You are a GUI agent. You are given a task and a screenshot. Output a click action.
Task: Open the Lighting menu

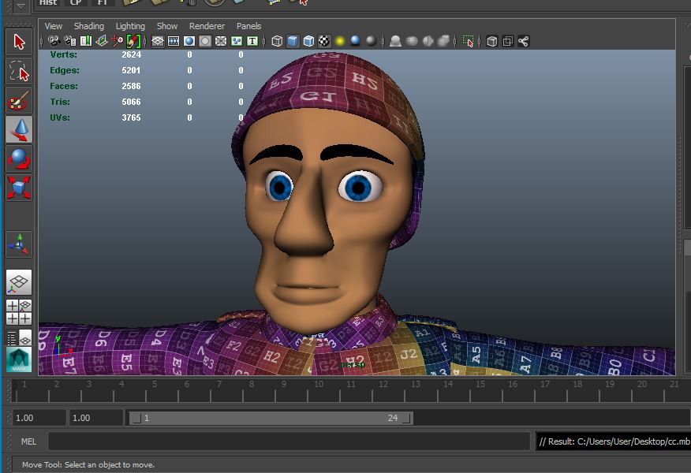(x=130, y=26)
